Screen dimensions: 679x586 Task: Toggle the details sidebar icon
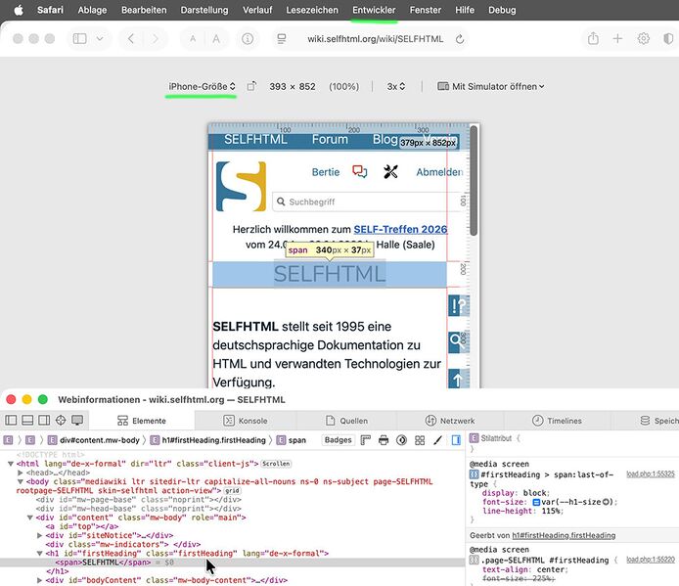tap(456, 440)
